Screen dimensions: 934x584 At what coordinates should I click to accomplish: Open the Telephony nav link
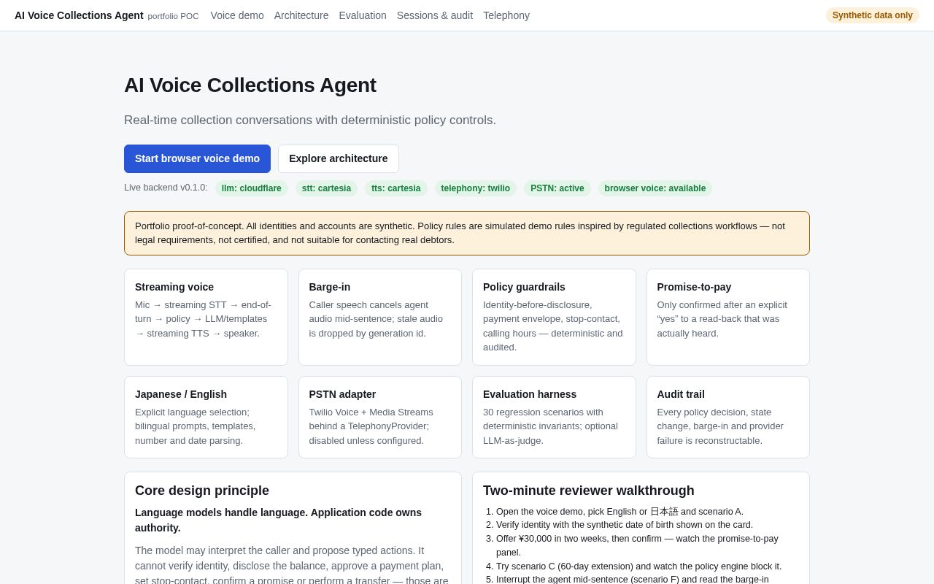506,15
